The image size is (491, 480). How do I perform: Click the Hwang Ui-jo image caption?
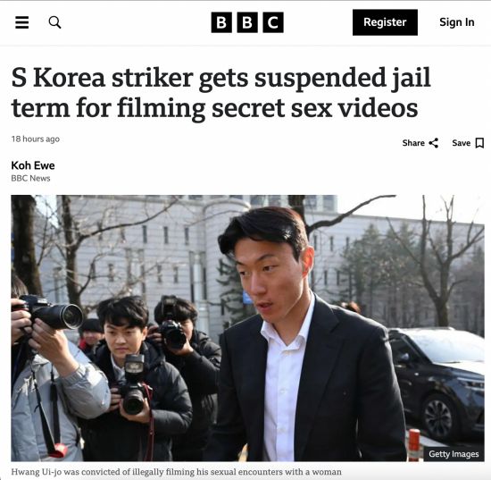[x=176, y=472]
